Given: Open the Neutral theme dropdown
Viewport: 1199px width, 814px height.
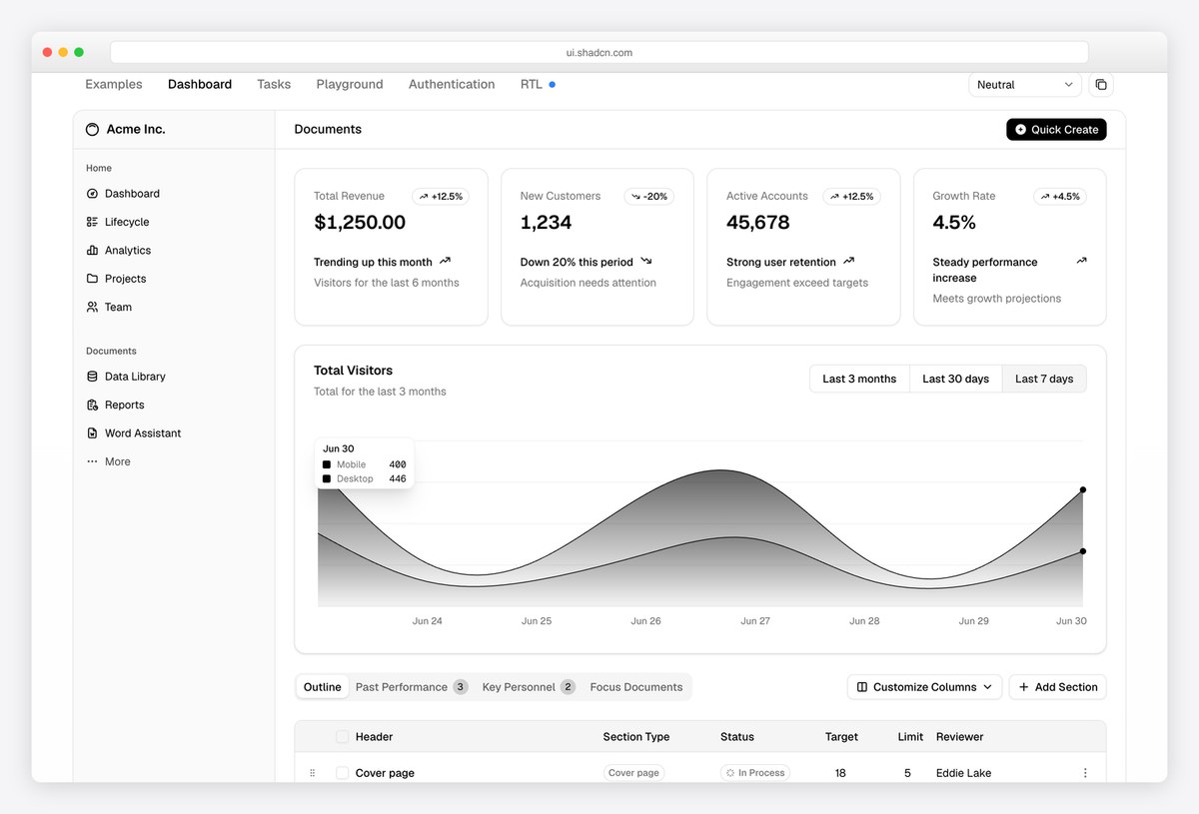Looking at the screenshot, I should (x=1025, y=85).
